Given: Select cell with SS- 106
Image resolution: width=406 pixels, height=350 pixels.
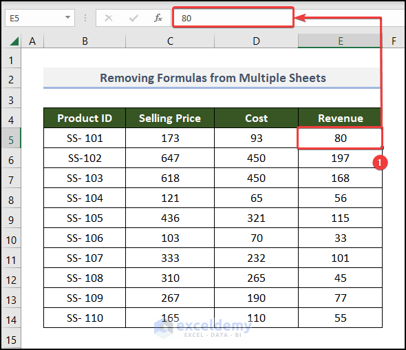Looking at the screenshot, I should click(x=85, y=238).
